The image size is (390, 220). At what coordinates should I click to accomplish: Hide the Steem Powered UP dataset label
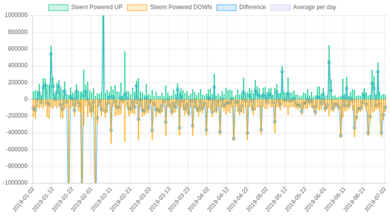tap(97, 7)
